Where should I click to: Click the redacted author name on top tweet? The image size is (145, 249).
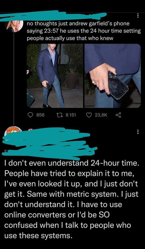[x=53, y=16]
